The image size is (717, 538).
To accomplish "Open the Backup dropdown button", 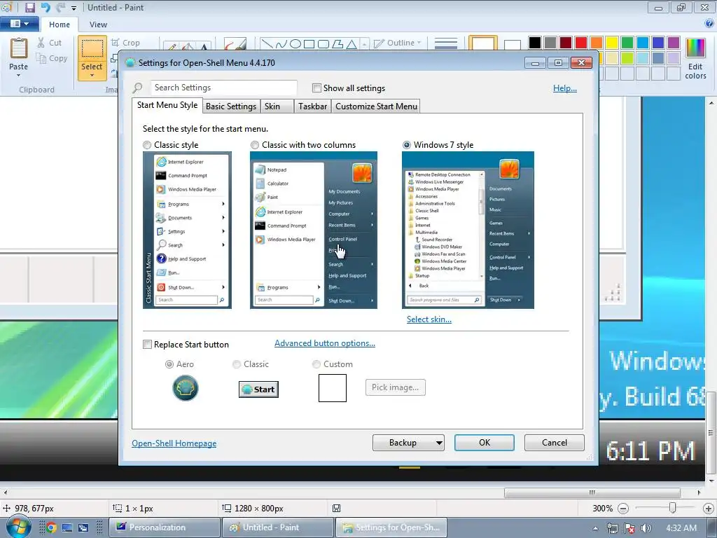I will tap(408, 443).
